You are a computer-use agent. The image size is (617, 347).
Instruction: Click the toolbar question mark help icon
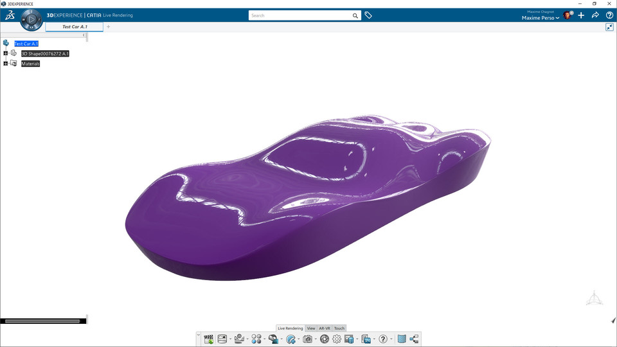[383, 339]
